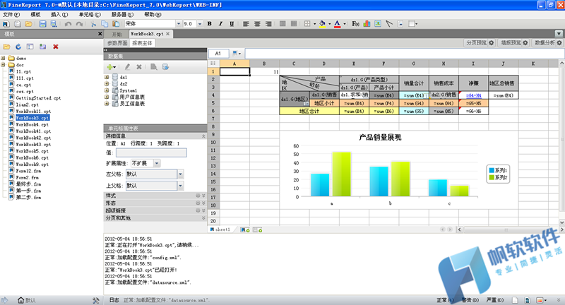Screen dimensions: 565x305
Task: Open settings gear next to 分页预览
Action: (x=491, y=43)
